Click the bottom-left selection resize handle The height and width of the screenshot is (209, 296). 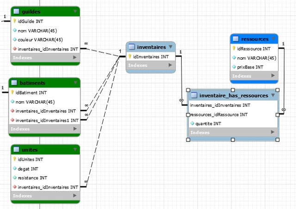188,140
